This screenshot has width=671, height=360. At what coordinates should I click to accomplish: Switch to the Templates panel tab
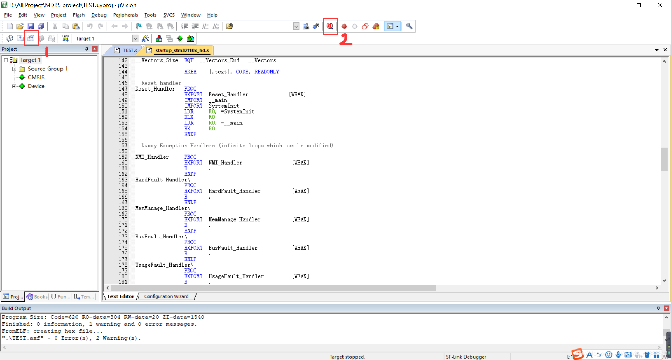coord(84,297)
